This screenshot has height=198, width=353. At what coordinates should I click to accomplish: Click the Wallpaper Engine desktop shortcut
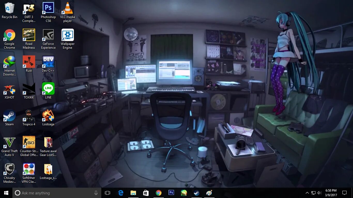[68, 39]
